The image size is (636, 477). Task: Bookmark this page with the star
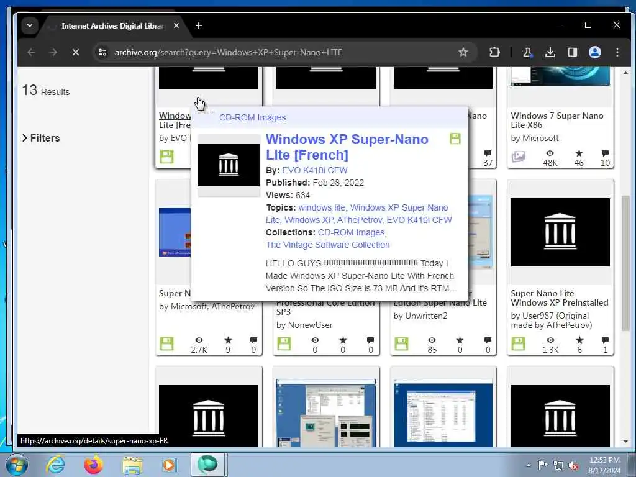click(x=463, y=52)
